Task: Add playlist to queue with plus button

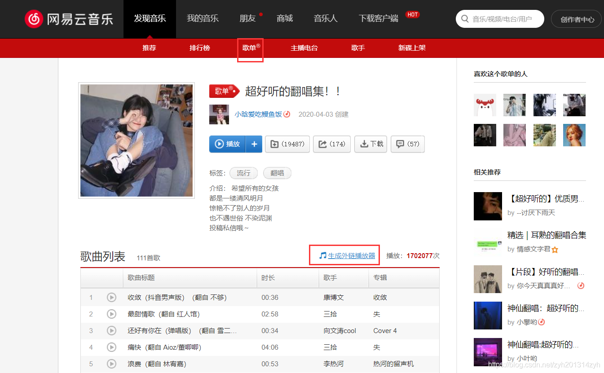Action: tap(254, 144)
